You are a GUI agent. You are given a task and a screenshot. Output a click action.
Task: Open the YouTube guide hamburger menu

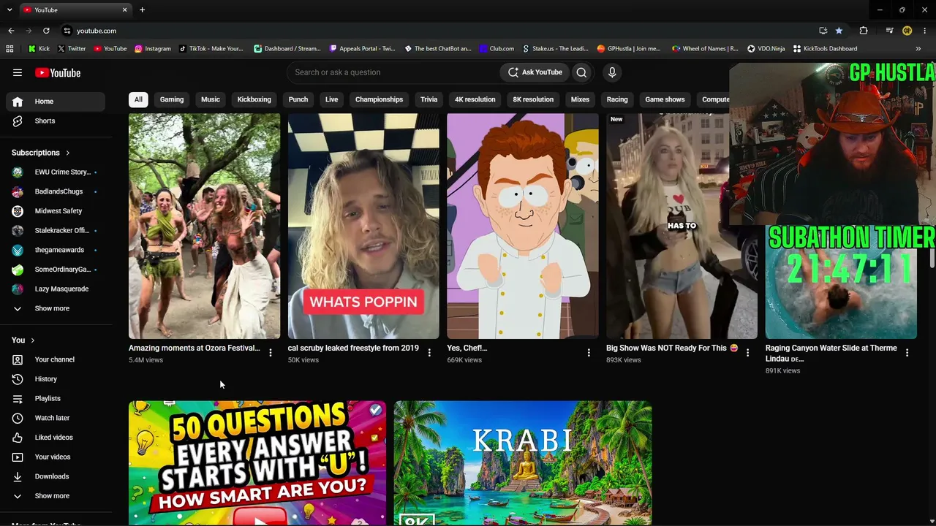pos(18,72)
